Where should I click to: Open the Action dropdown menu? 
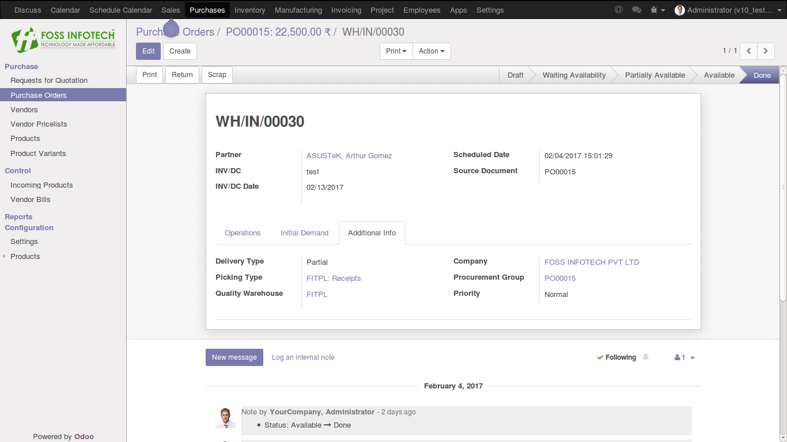tap(432, 51)
